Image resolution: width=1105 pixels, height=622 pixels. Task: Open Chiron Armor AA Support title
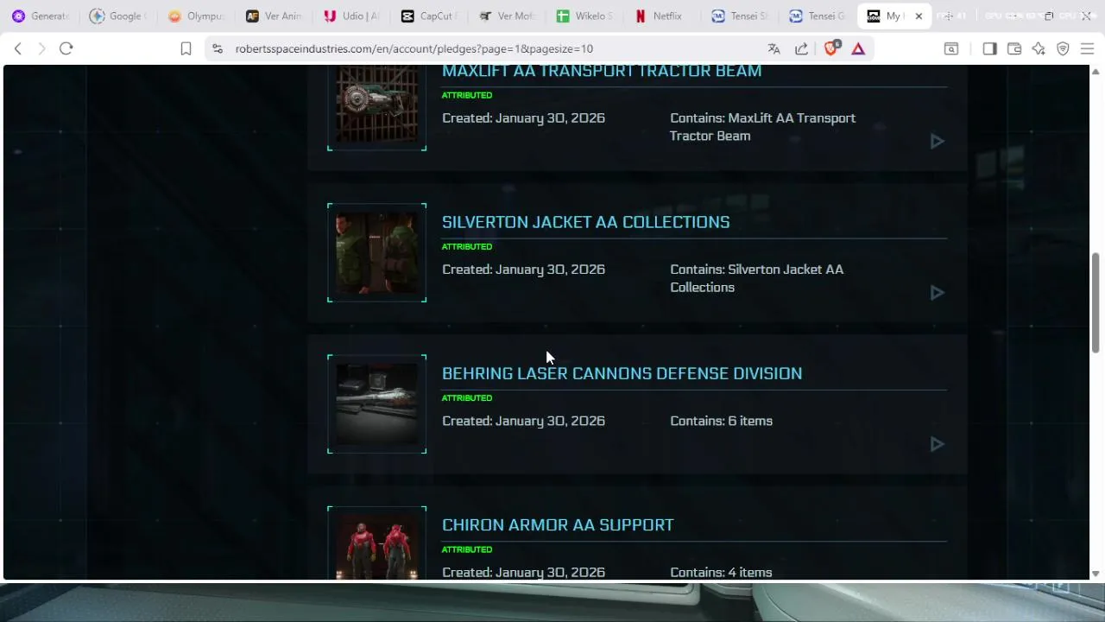pos(558,525)
